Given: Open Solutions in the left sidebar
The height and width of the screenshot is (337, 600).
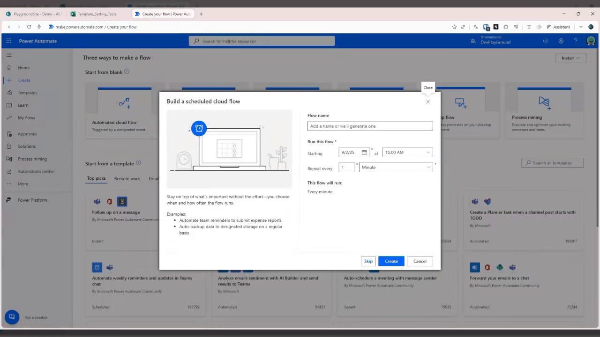Looking at the screenshot, I should [x=27, y=147].
